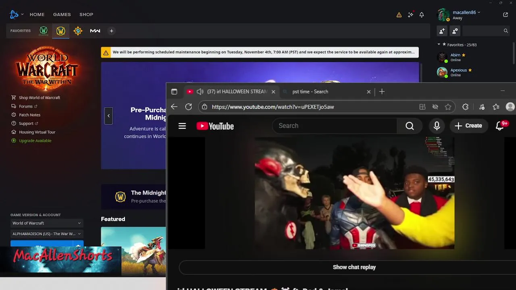The image size is (516, 290).
Task: Open the Edge extensions puzzle icon
Action: tap(466, 107)
